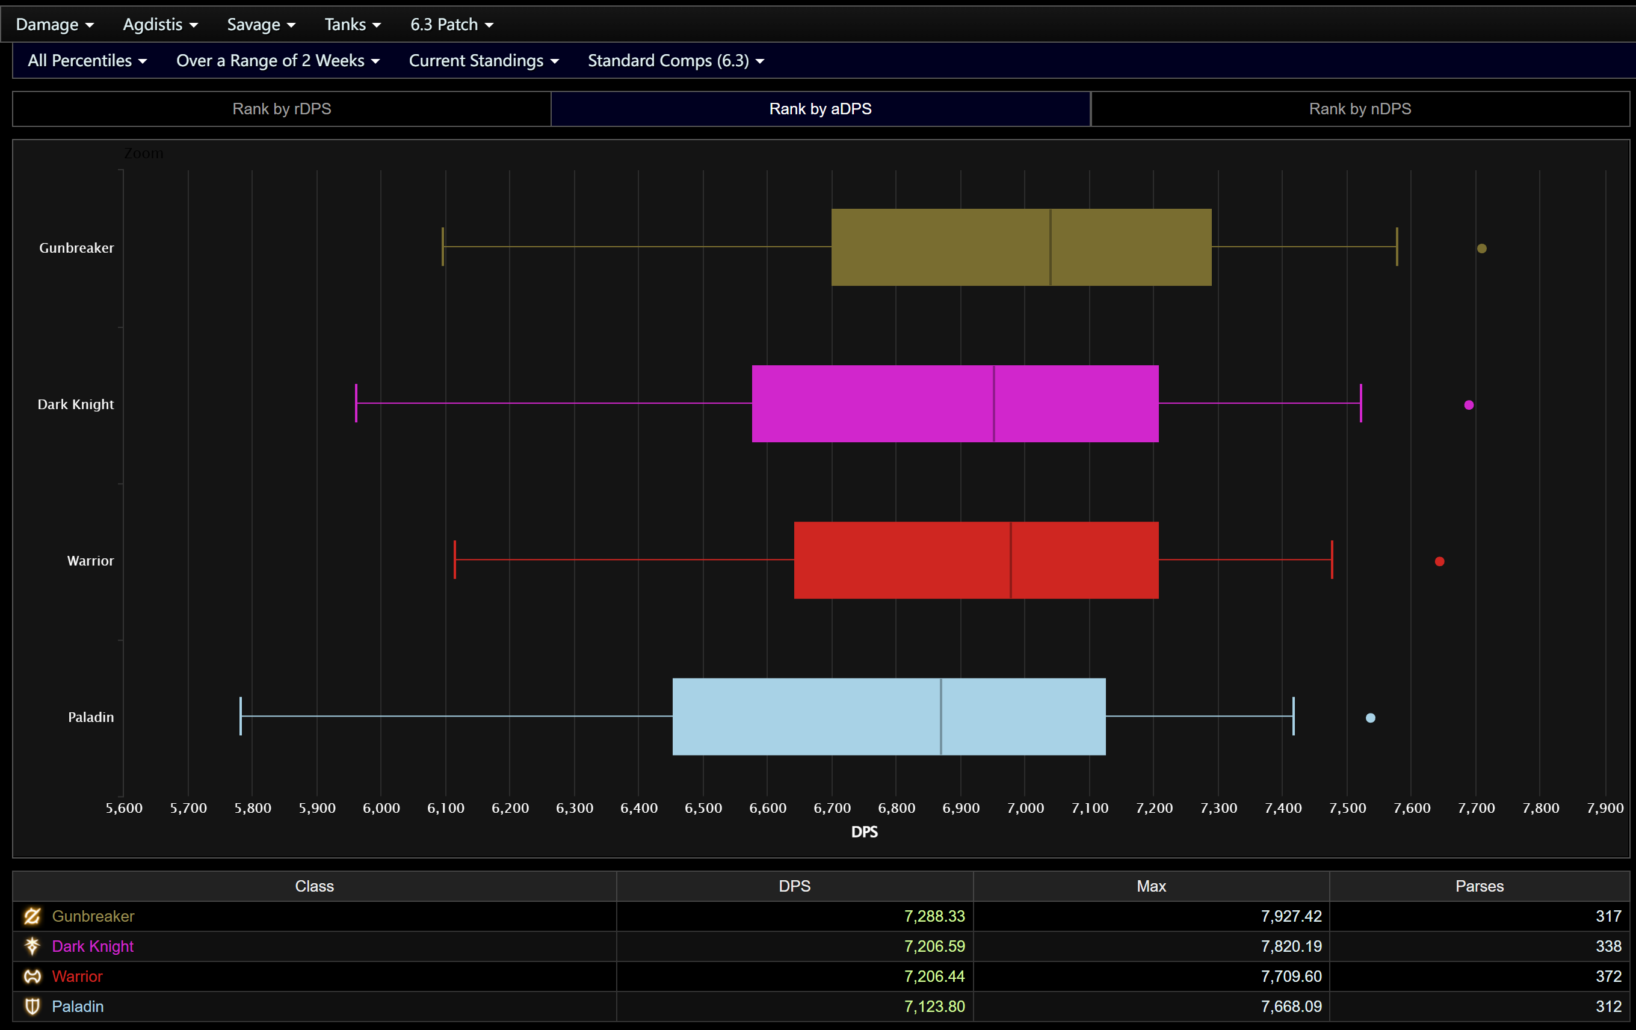This screenshot has height=1030, width=1636.
Task: Open the Standard Comps (6.3) dropdown
Action: coord(675,61)
